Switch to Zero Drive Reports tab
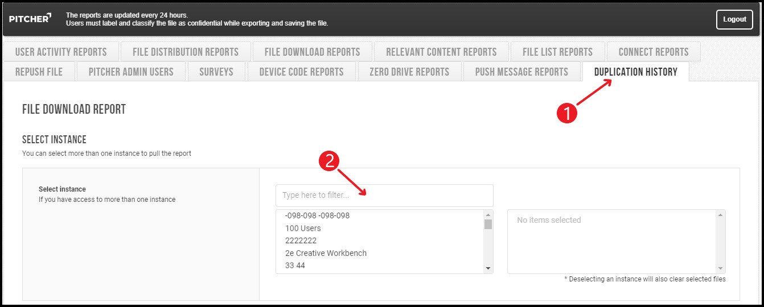 409,72
